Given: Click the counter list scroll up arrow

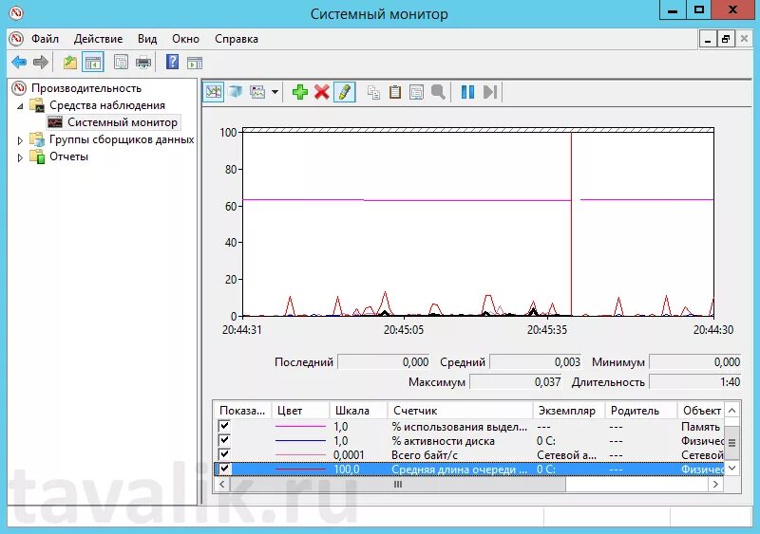Looking at the screenshot, I should click(x=731, y=411).
